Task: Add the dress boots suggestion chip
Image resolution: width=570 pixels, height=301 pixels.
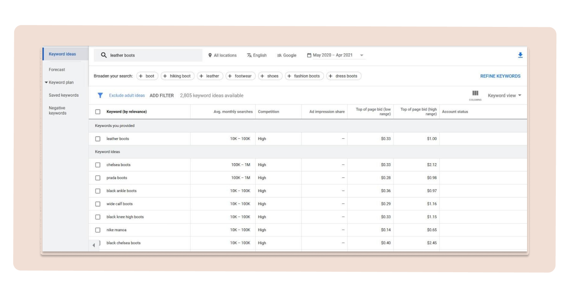Action: pos(344,76)
